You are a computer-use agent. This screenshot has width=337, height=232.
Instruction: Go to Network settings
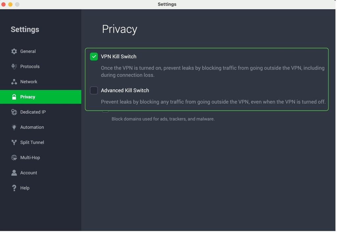click(x=40, y=82)
